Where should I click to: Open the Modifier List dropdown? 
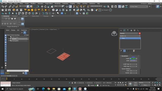tap(130, 36)
